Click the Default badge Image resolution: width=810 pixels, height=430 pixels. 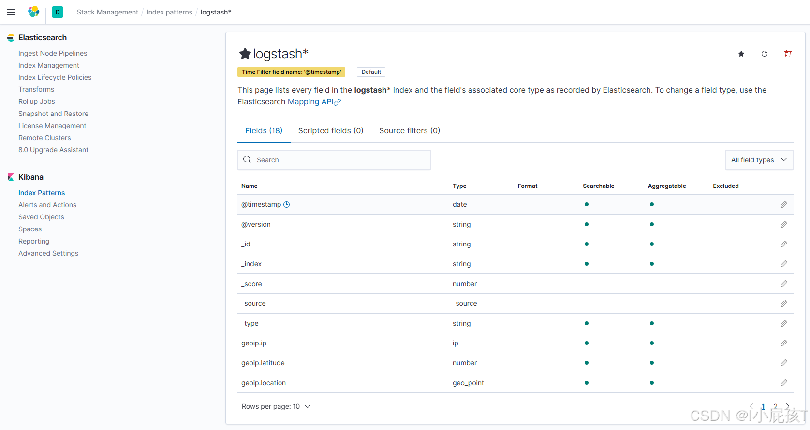tap(371, 72)
